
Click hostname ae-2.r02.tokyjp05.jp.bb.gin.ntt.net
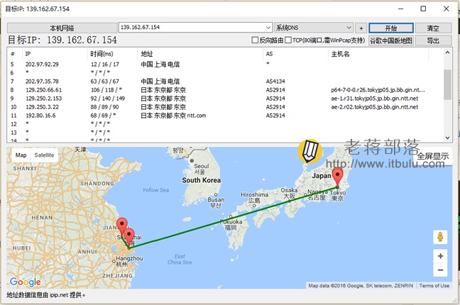375,106
